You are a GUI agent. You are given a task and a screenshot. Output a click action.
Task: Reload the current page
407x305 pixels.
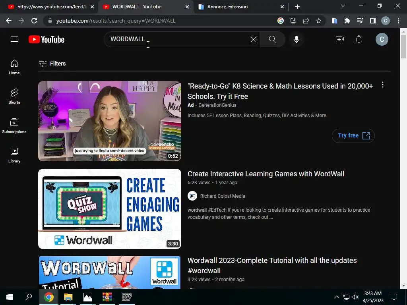pos(34,21)
